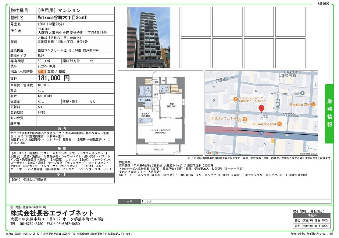Click the 備考 section header

(62, 129)
